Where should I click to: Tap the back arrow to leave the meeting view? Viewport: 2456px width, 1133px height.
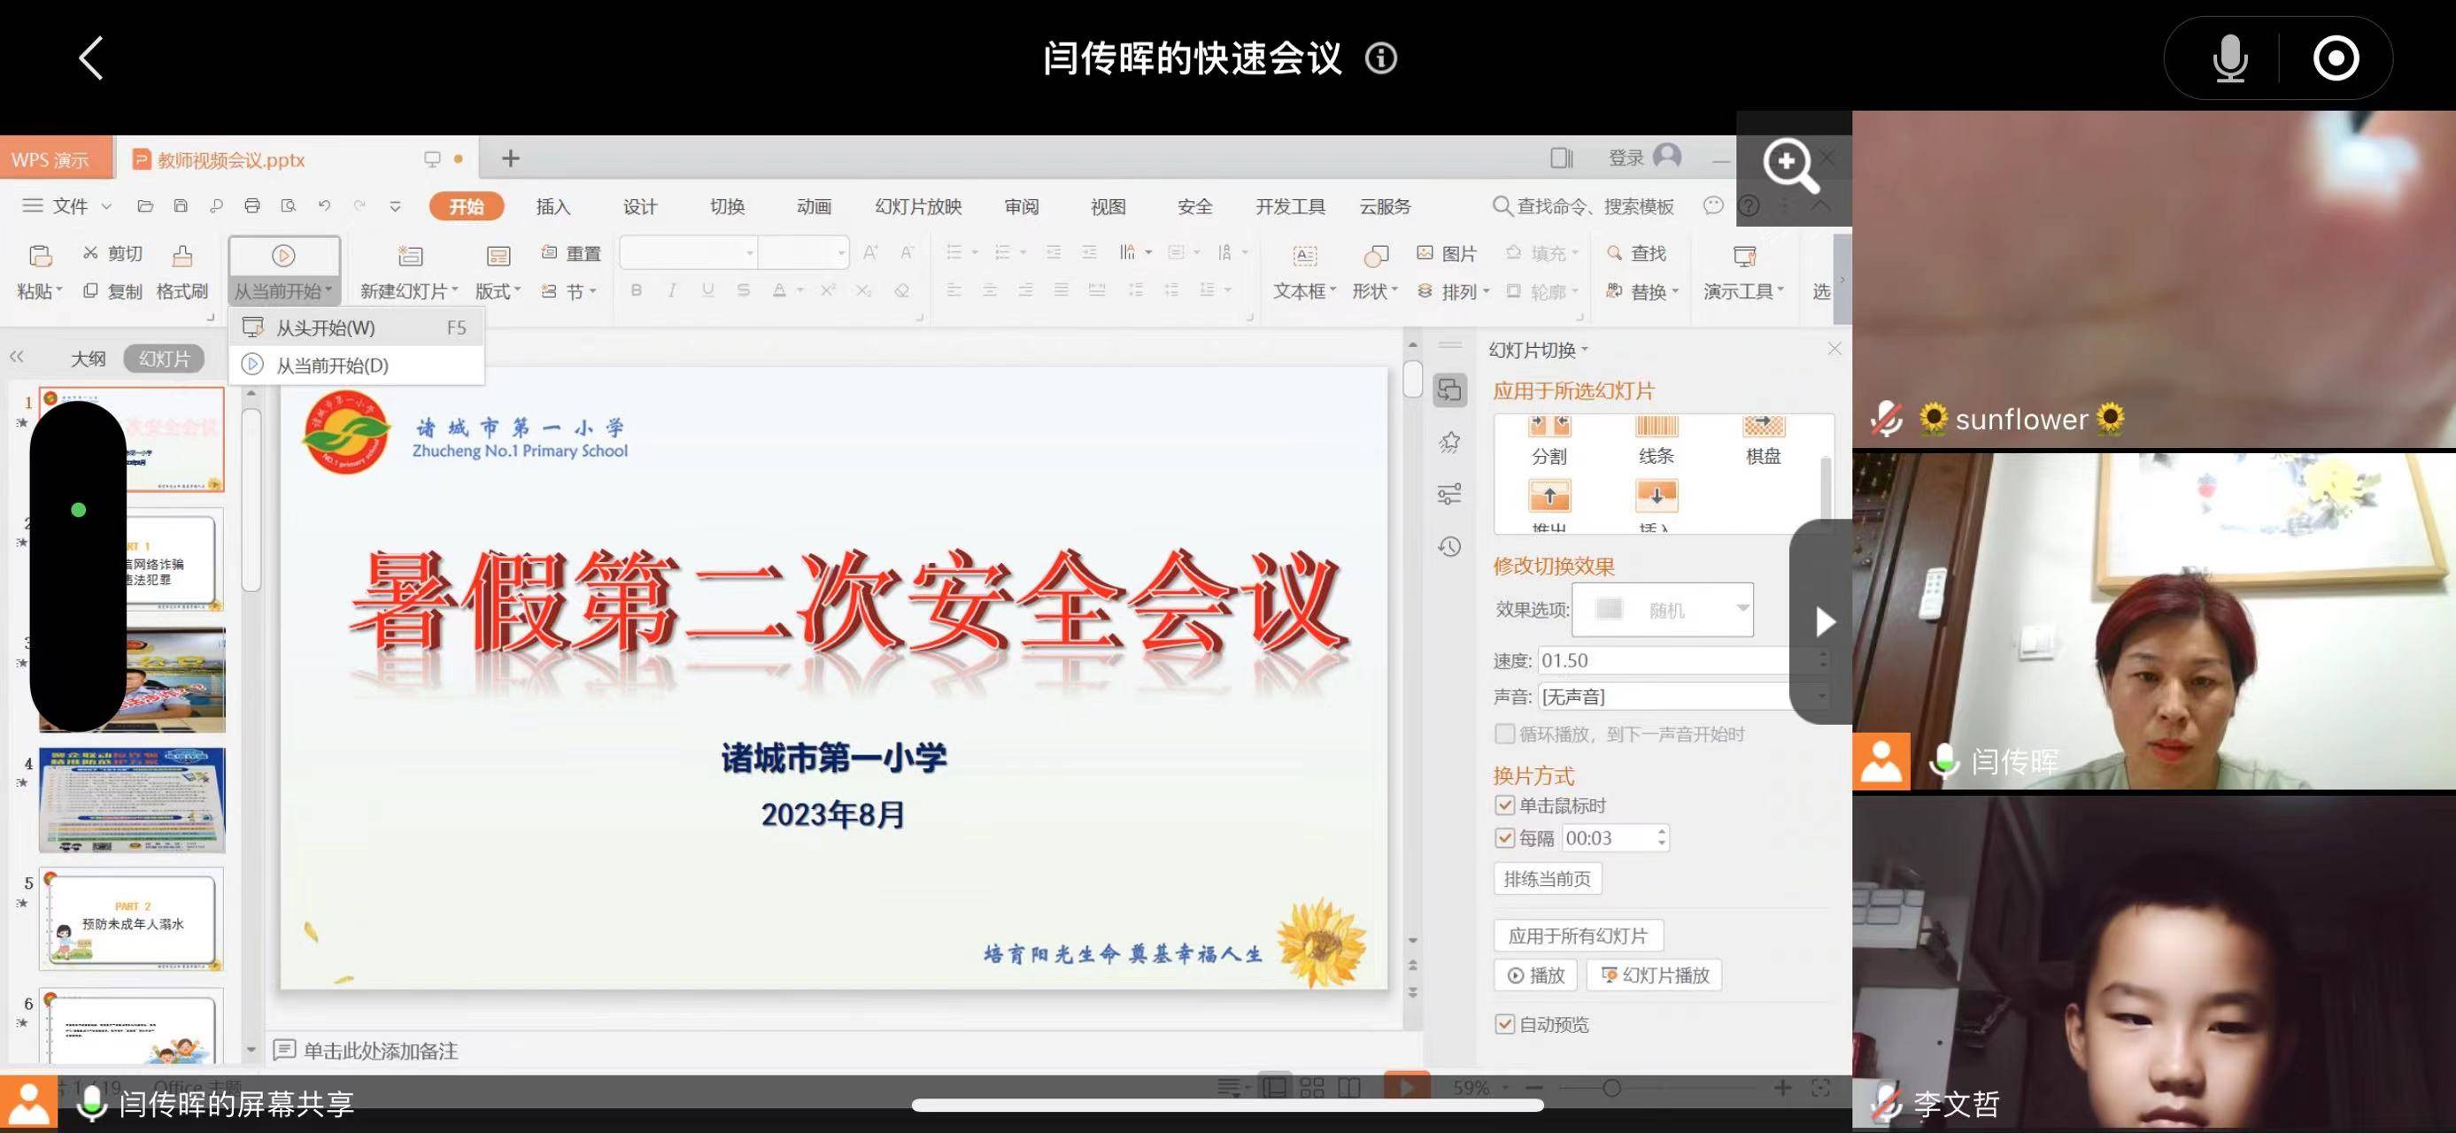[x=90, y=58]
